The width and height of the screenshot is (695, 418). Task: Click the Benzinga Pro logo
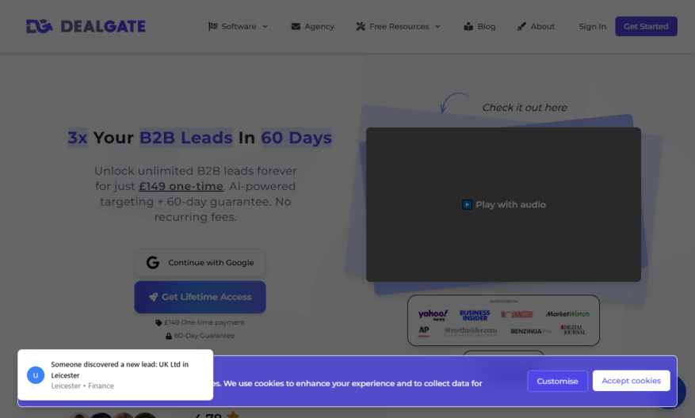pyautogui.click(x=530, y=331)
